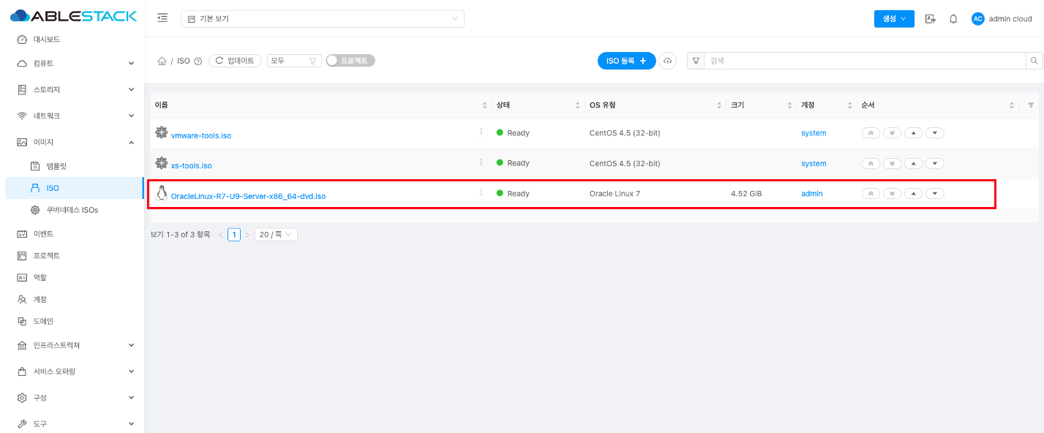Move OracleLinux ISO to top of order

point(871,194)
